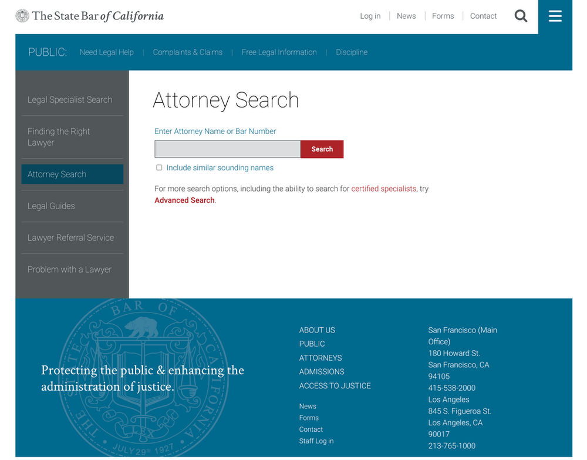This screenshot has height=460, width=587.
Task: Enable the Include similar sounding names checkbox
Action: 159,167
